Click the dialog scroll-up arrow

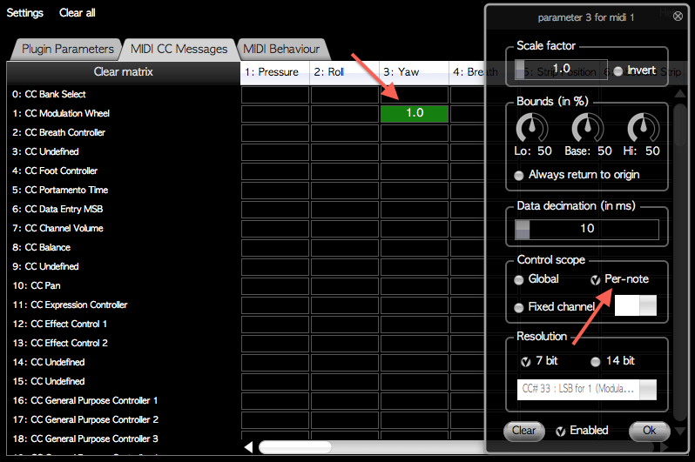pos(680,93)
